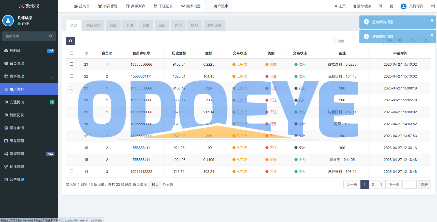Viewport: 437px width, 222px height.
Task: Close the lower new message notification
Action: (432, 35)
